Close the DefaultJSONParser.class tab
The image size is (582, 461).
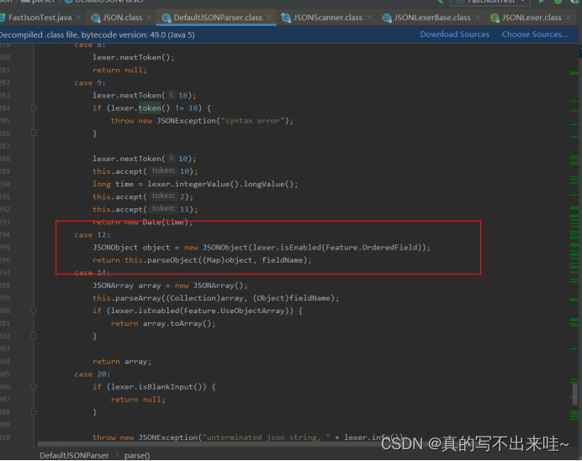[269, 18]
